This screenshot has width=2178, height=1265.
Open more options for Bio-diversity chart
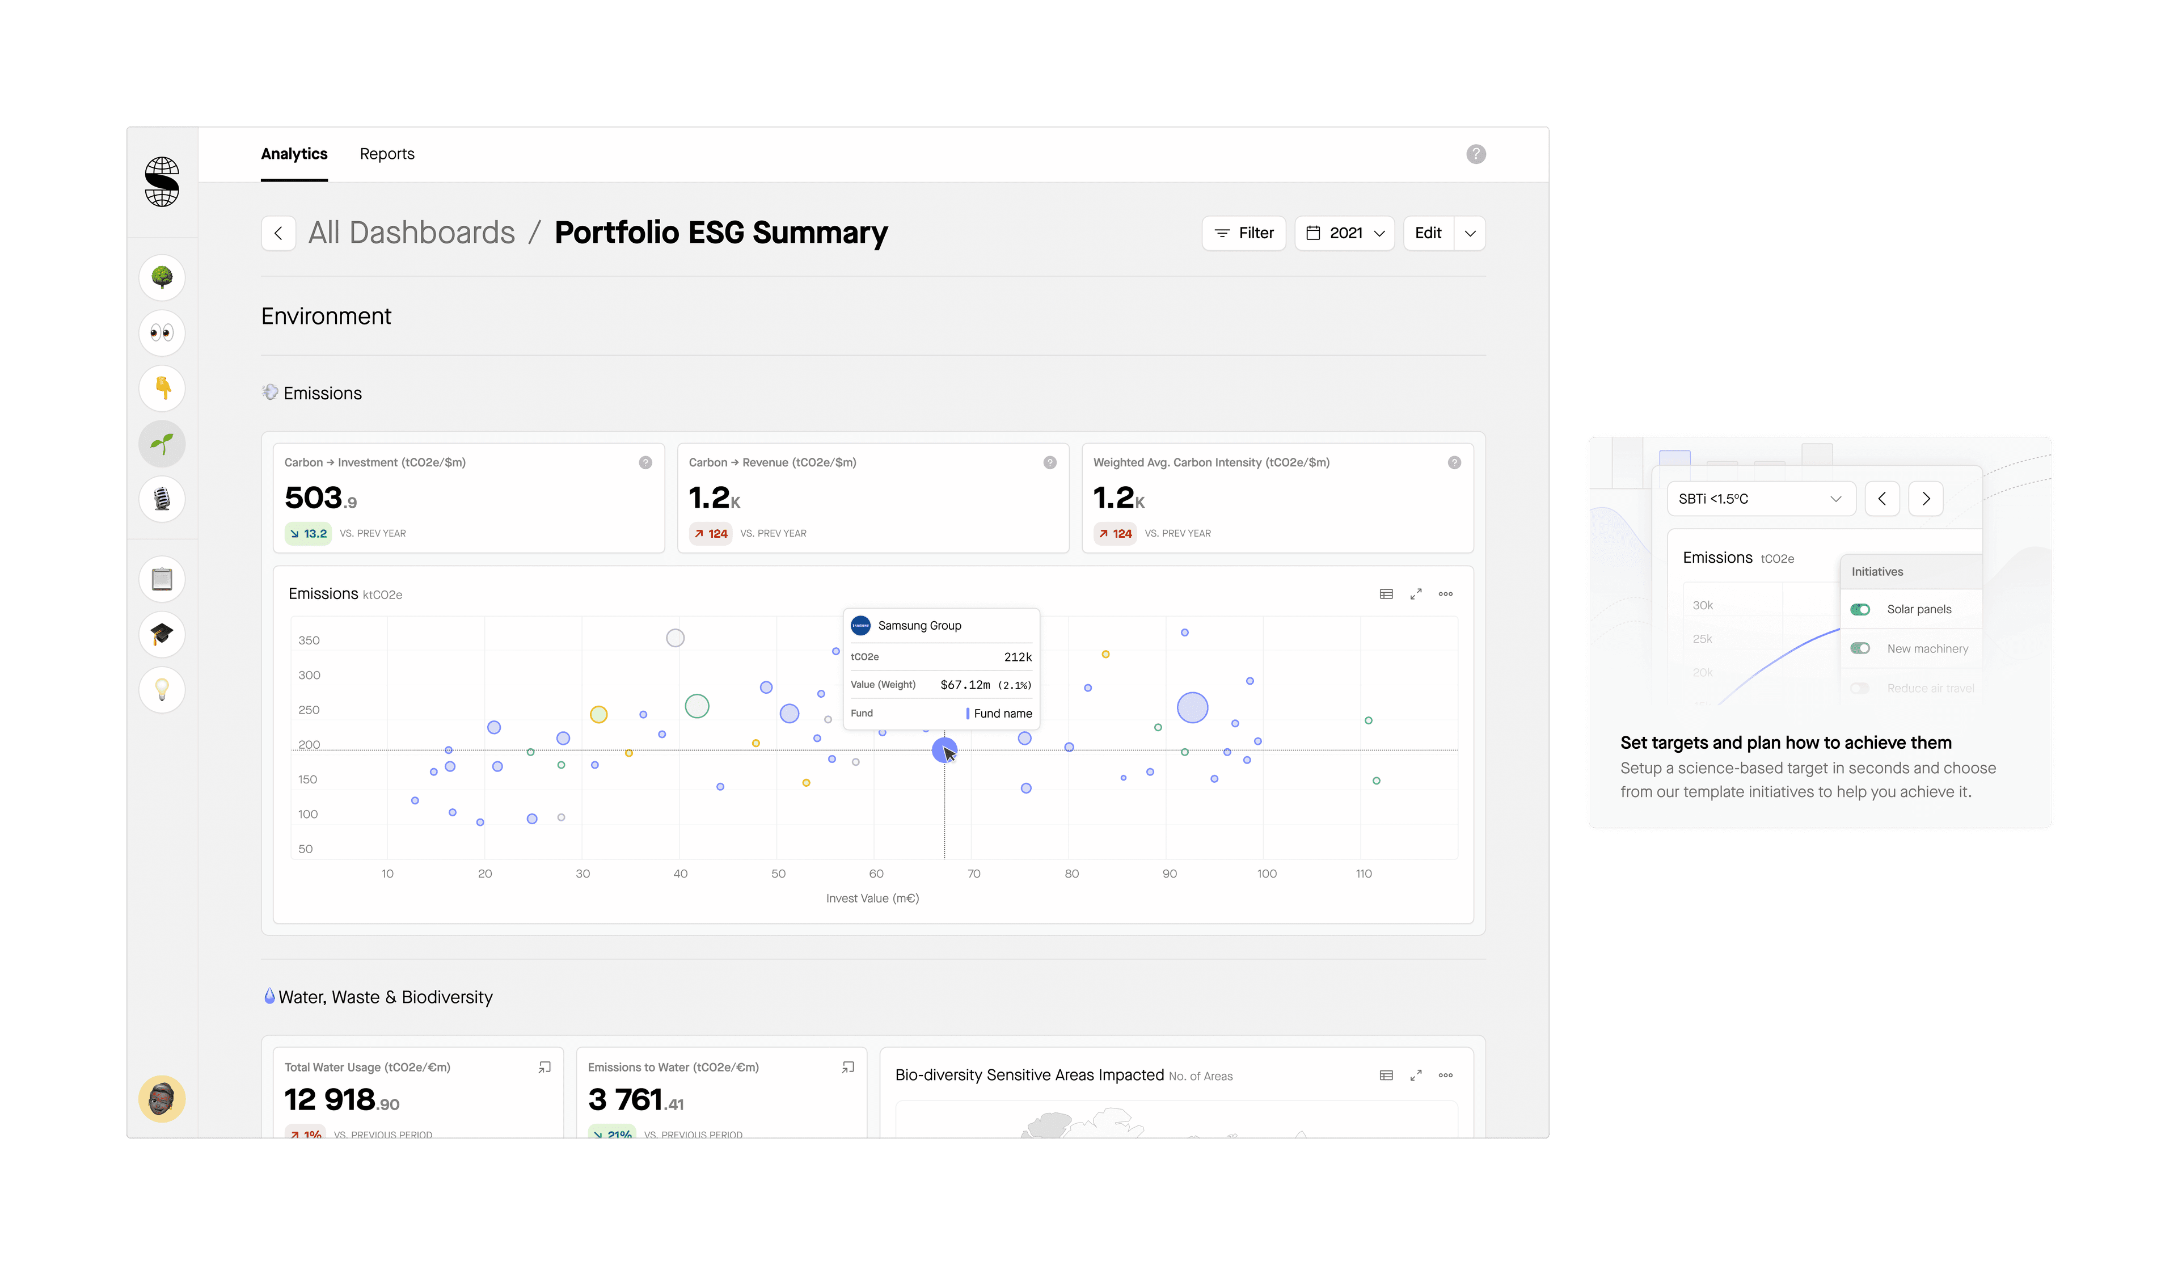click(x=1446, y=1076)
